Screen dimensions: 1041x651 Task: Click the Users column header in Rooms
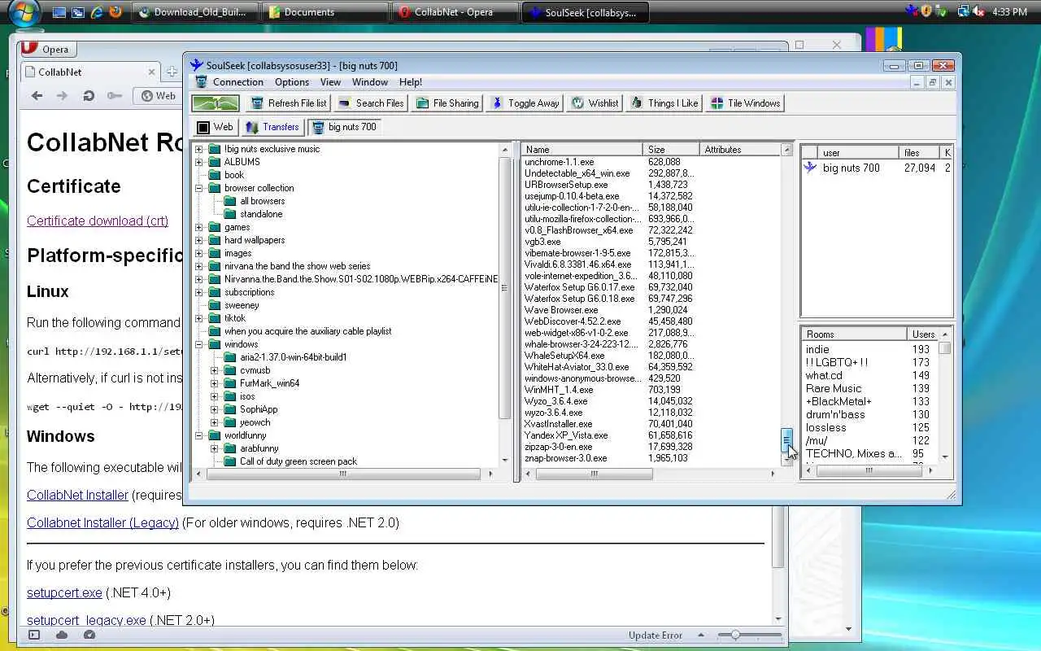(923, 334)
